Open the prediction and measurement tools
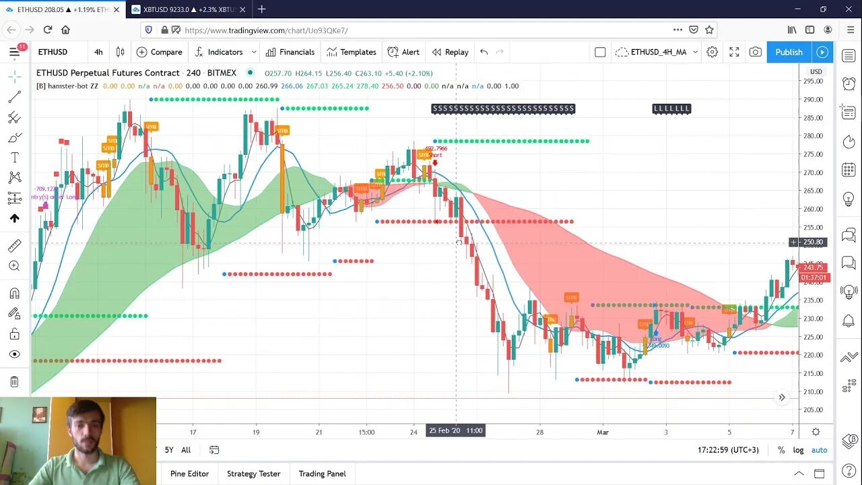 pos(14,198)
